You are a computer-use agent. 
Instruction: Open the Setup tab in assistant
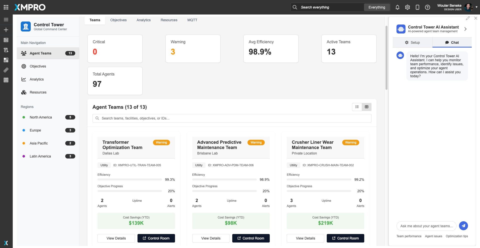pyautogui.click(x=412, y=42)
